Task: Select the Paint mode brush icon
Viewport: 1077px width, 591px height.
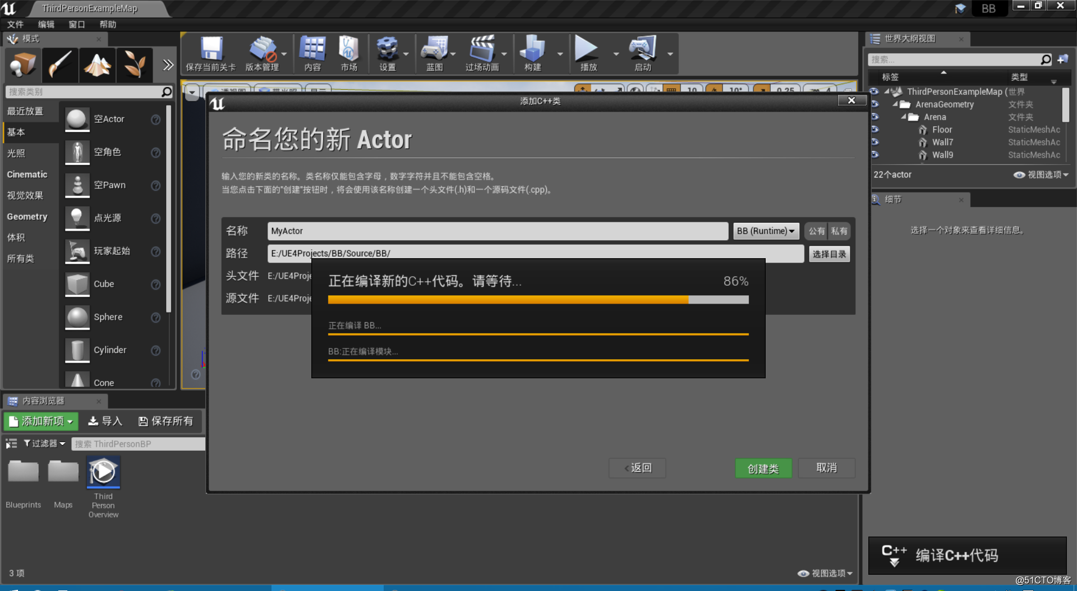Action: pos(59,65)
